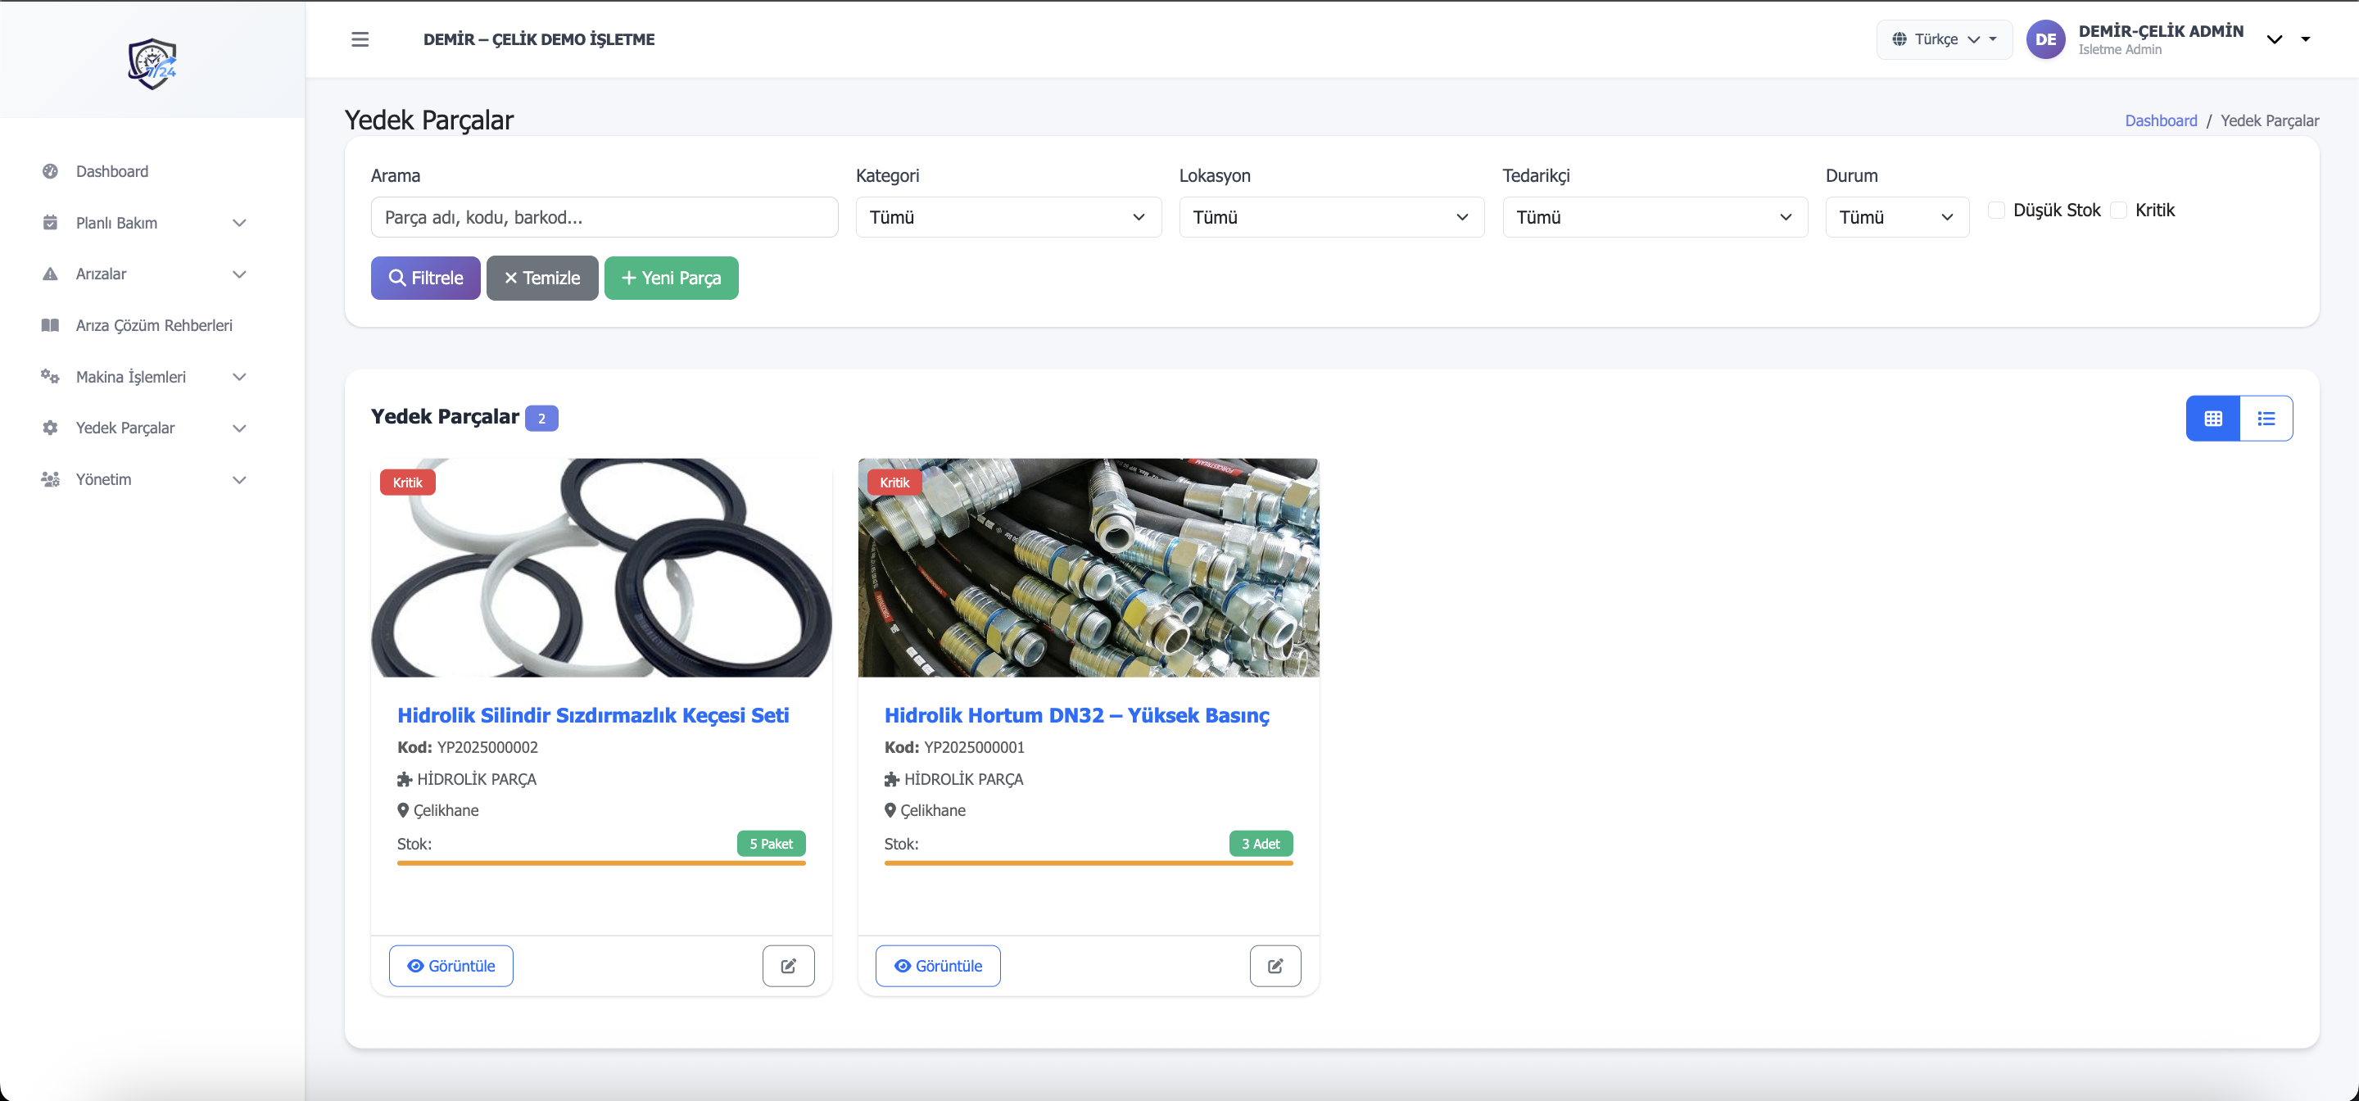The width and height of the screenshot is (2359, 1101).
Task: Click edit icon on Hidrolik Hortum card
Action: (1275, 966)
